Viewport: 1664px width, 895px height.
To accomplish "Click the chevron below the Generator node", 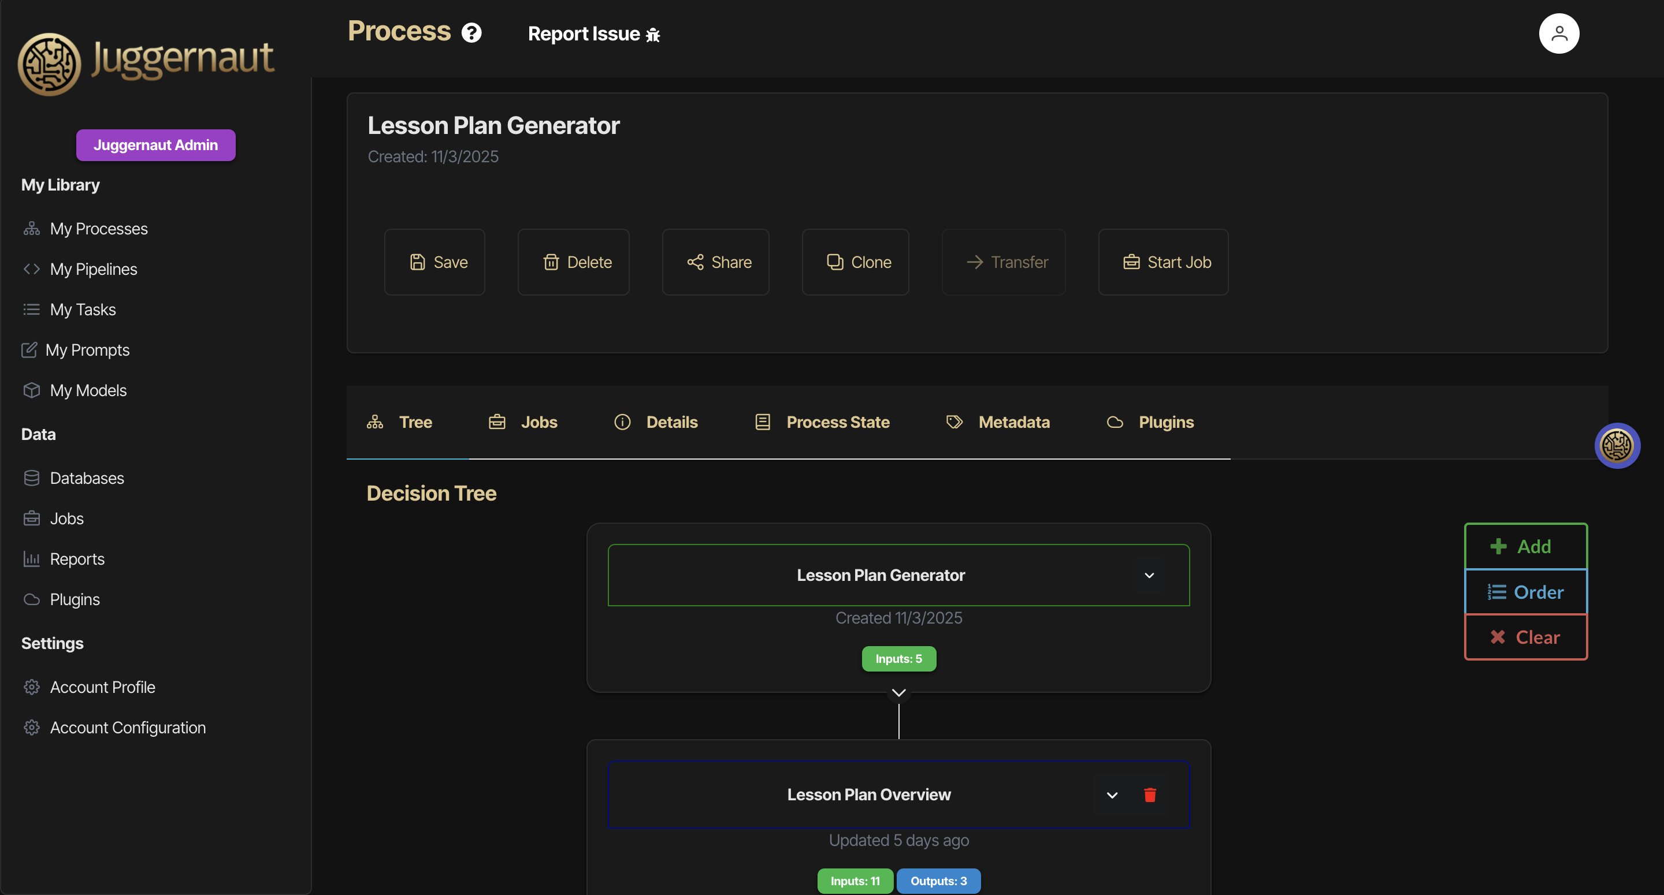I will click(x=898, y=693).
